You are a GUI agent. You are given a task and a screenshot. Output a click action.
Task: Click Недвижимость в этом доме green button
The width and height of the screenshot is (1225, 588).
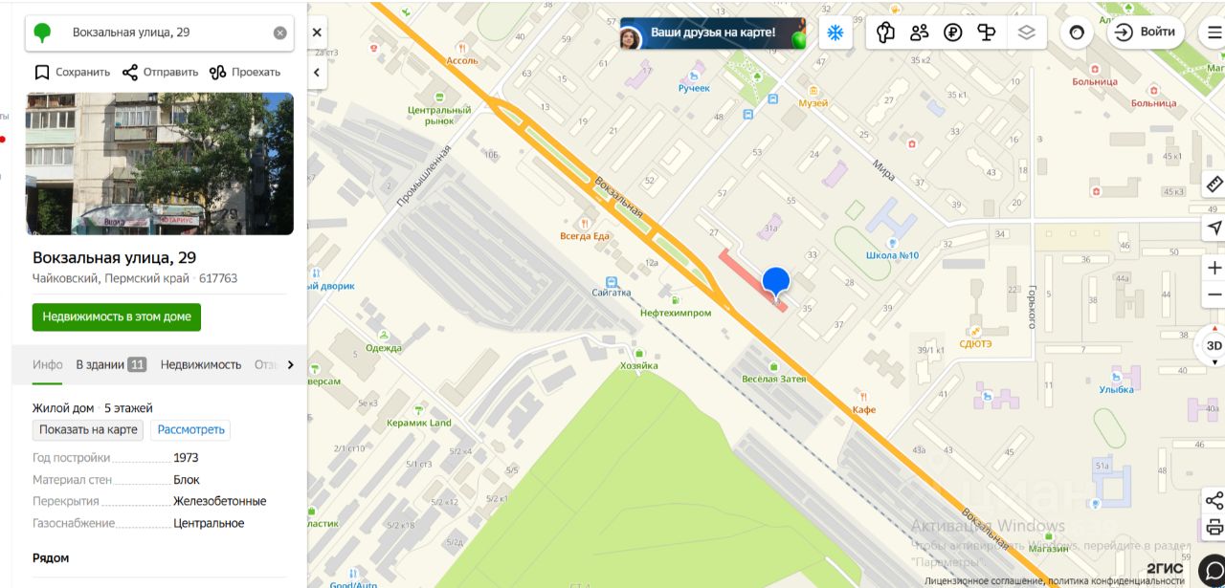(x=117, y=316)
